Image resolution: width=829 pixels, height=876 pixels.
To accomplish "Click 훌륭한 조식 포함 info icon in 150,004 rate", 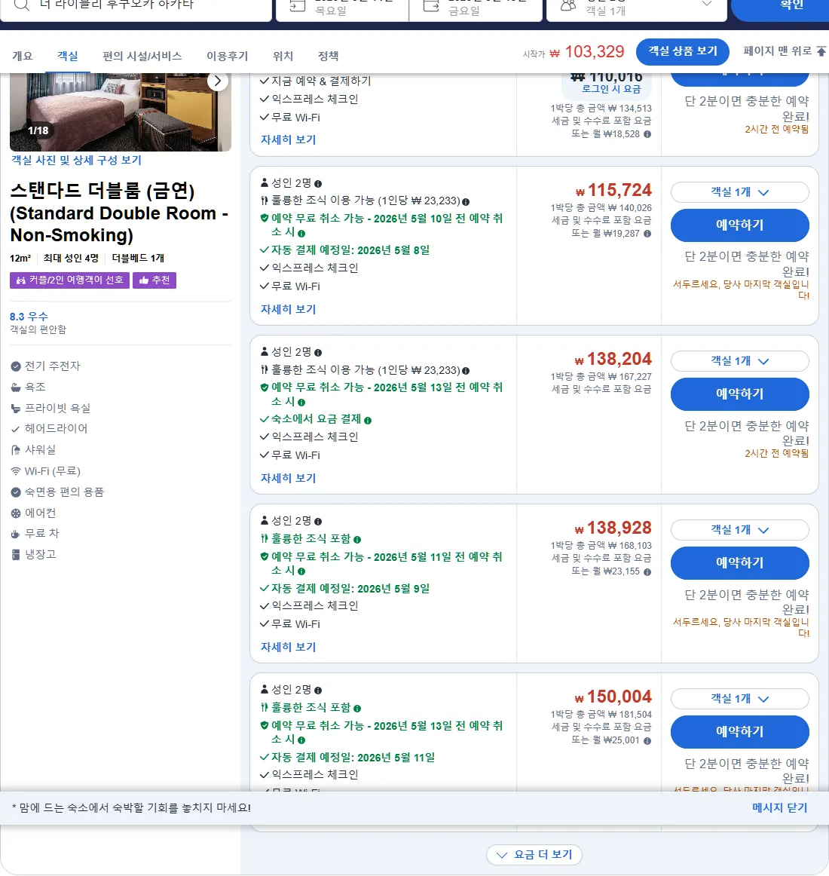I will coord(357,709).
